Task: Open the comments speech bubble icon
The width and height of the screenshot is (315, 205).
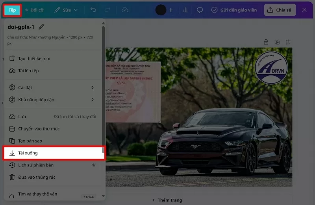Action: click(x=200, y=10)
